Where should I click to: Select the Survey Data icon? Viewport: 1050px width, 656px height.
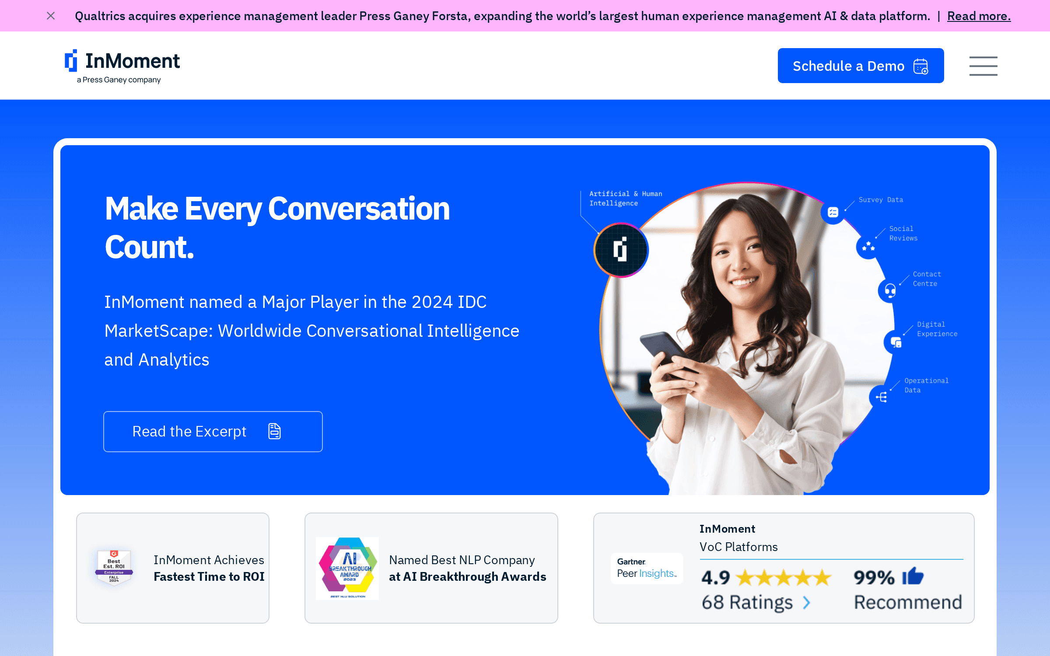click(x=833, y=212)
